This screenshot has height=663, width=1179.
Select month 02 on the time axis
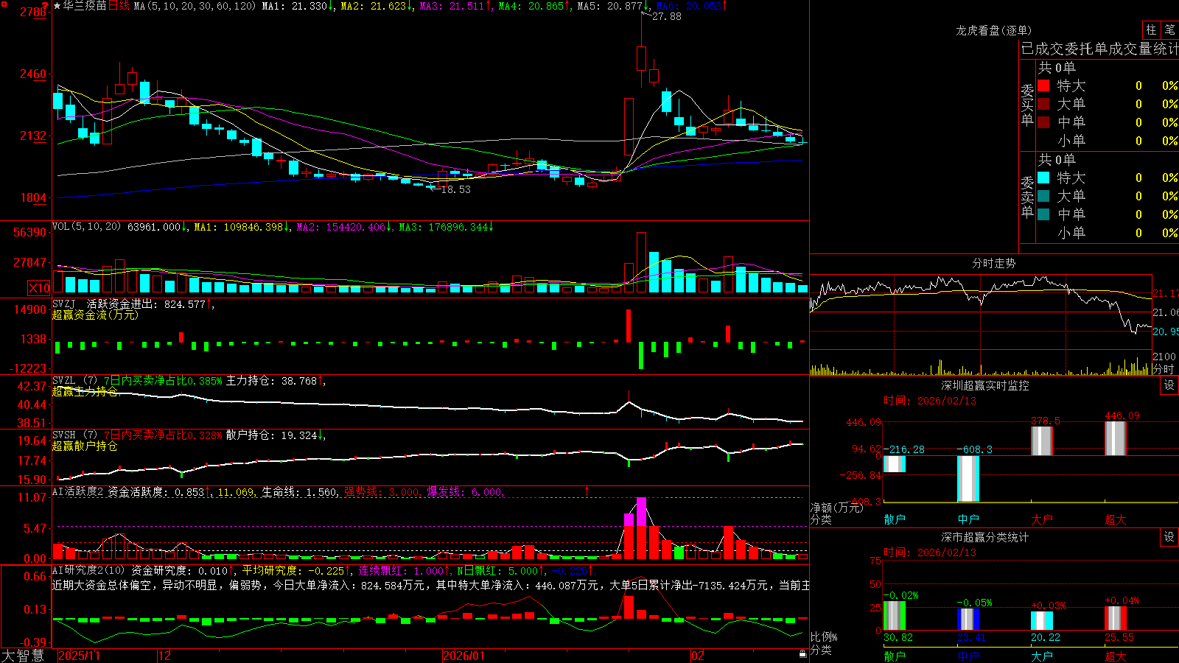698,656
